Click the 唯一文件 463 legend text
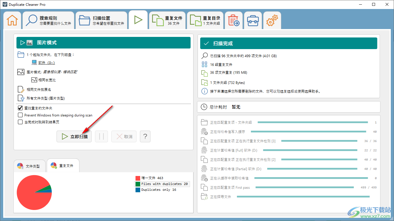Screen dimensions: 394x221 pos(152,178)
